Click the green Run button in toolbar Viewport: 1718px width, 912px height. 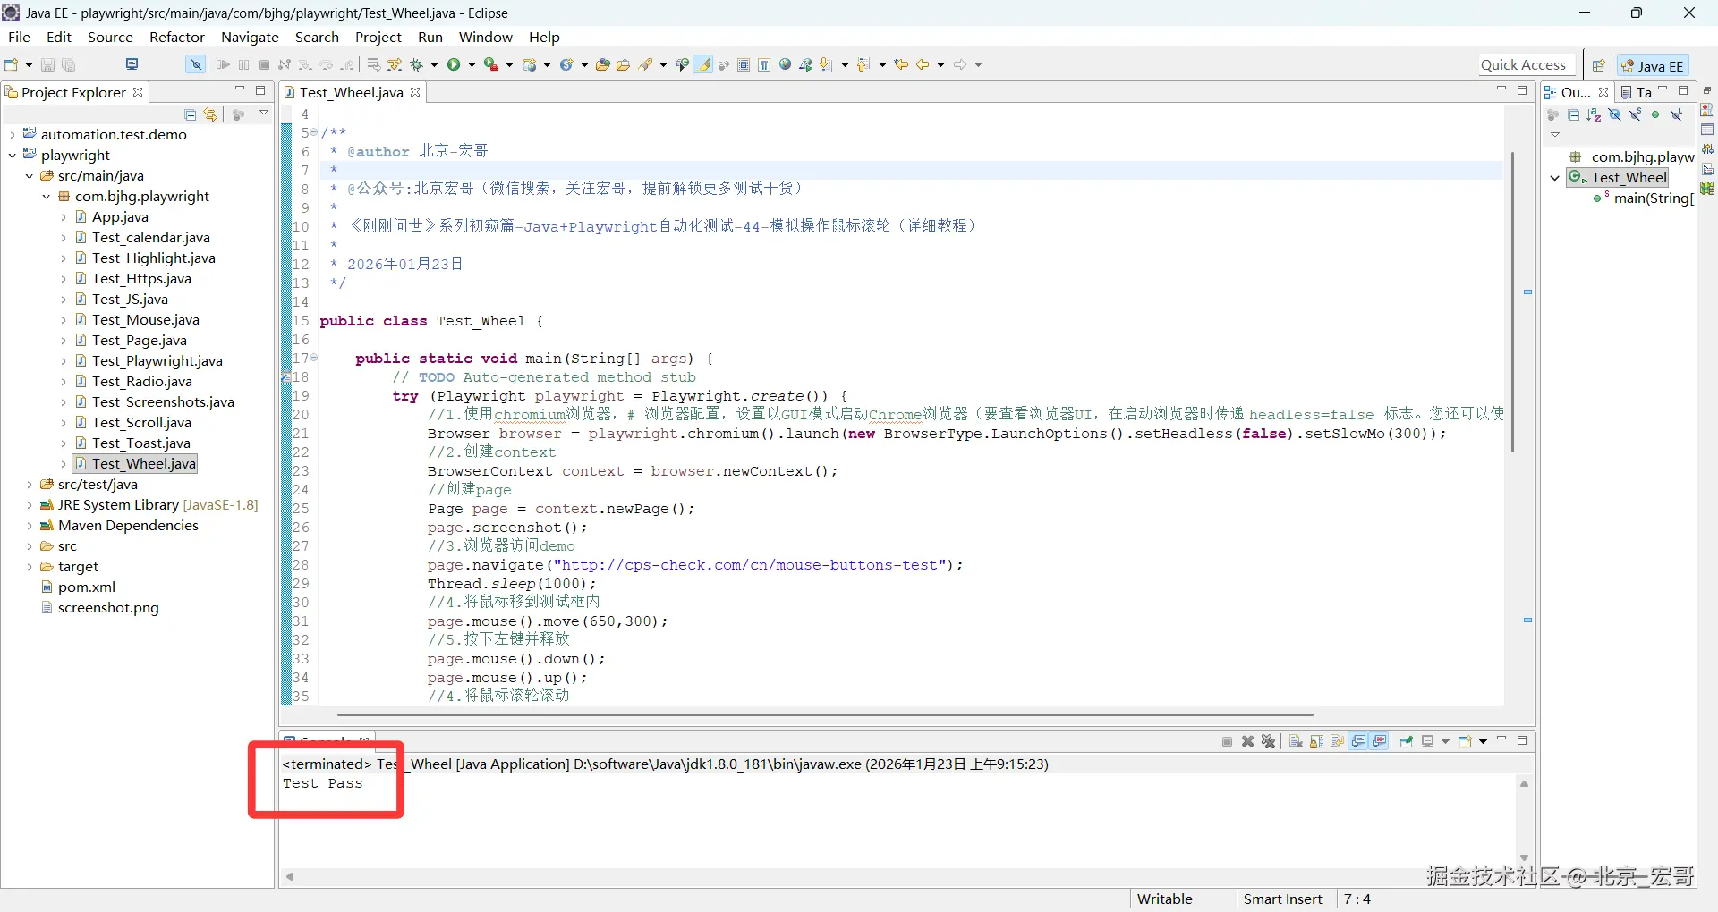point(454,64)
